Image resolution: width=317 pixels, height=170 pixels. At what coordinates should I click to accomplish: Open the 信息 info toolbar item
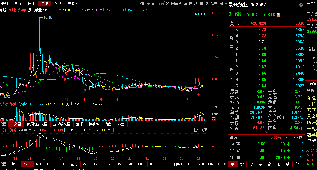pyautogui.click(x=214, y=4)
